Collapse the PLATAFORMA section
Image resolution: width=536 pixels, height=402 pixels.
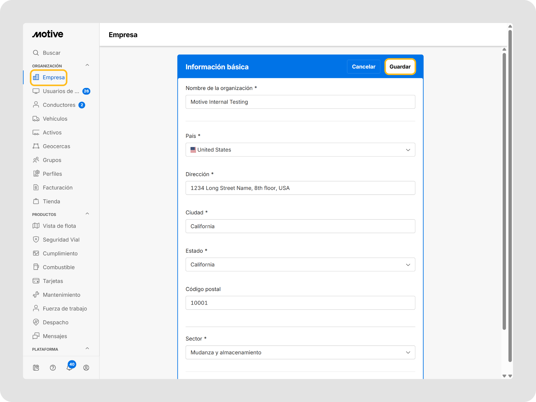click(87, 349)
